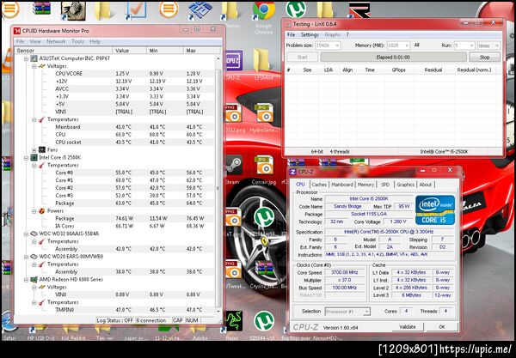The image size is (516, 358).
Task: Select the 0512.png file icon
Action: (234, 113)
